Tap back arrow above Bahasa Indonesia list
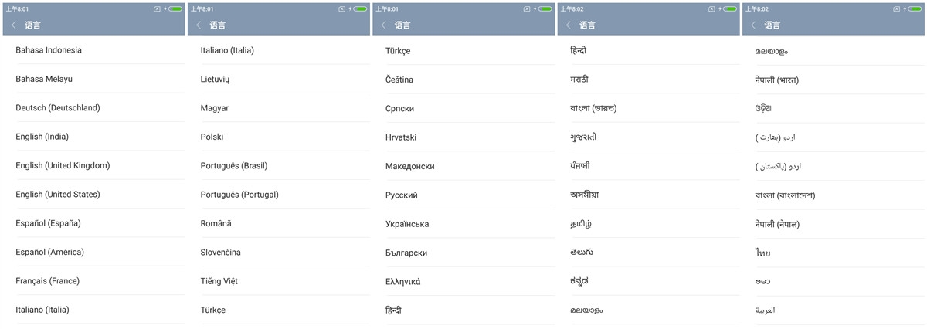 click(14, 25)
